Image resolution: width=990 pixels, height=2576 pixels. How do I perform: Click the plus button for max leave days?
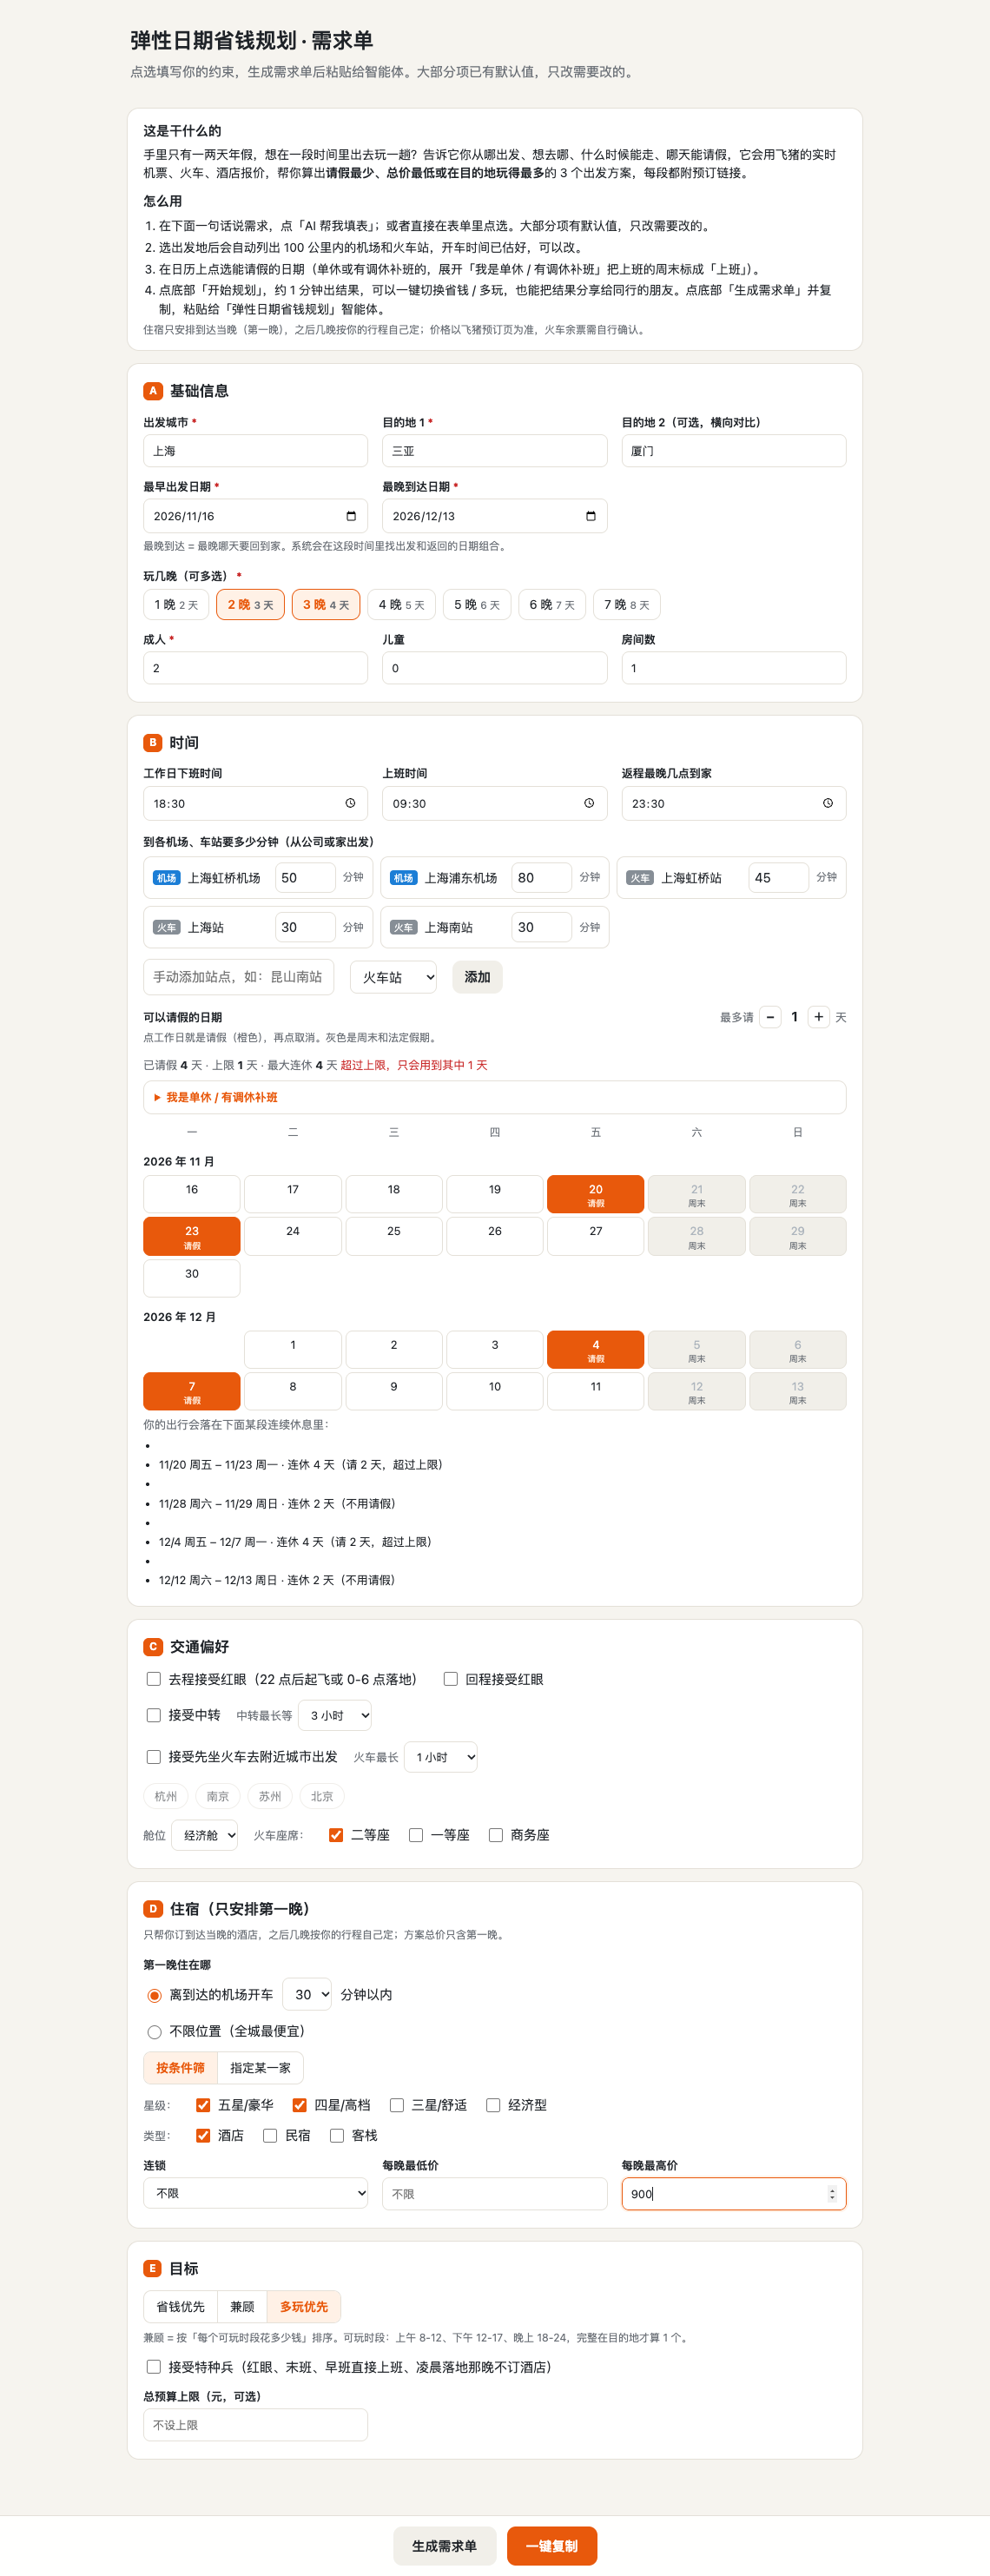[x=818, y=1017]
